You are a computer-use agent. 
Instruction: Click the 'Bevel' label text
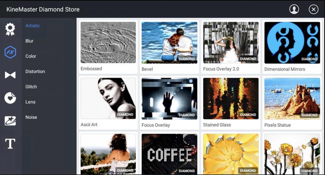[147, 69]
